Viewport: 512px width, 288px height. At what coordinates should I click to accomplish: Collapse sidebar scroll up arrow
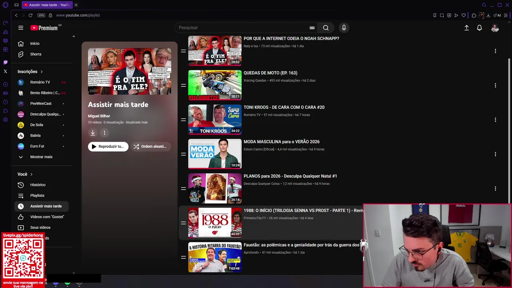tap(74, 36)
